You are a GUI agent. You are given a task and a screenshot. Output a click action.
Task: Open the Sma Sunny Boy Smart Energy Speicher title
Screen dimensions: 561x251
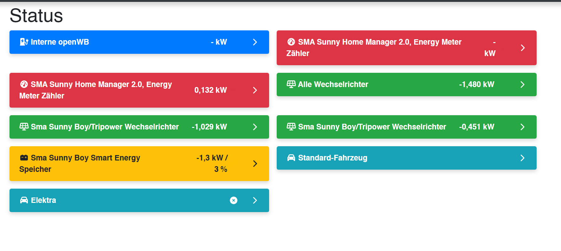pos(80,163)
